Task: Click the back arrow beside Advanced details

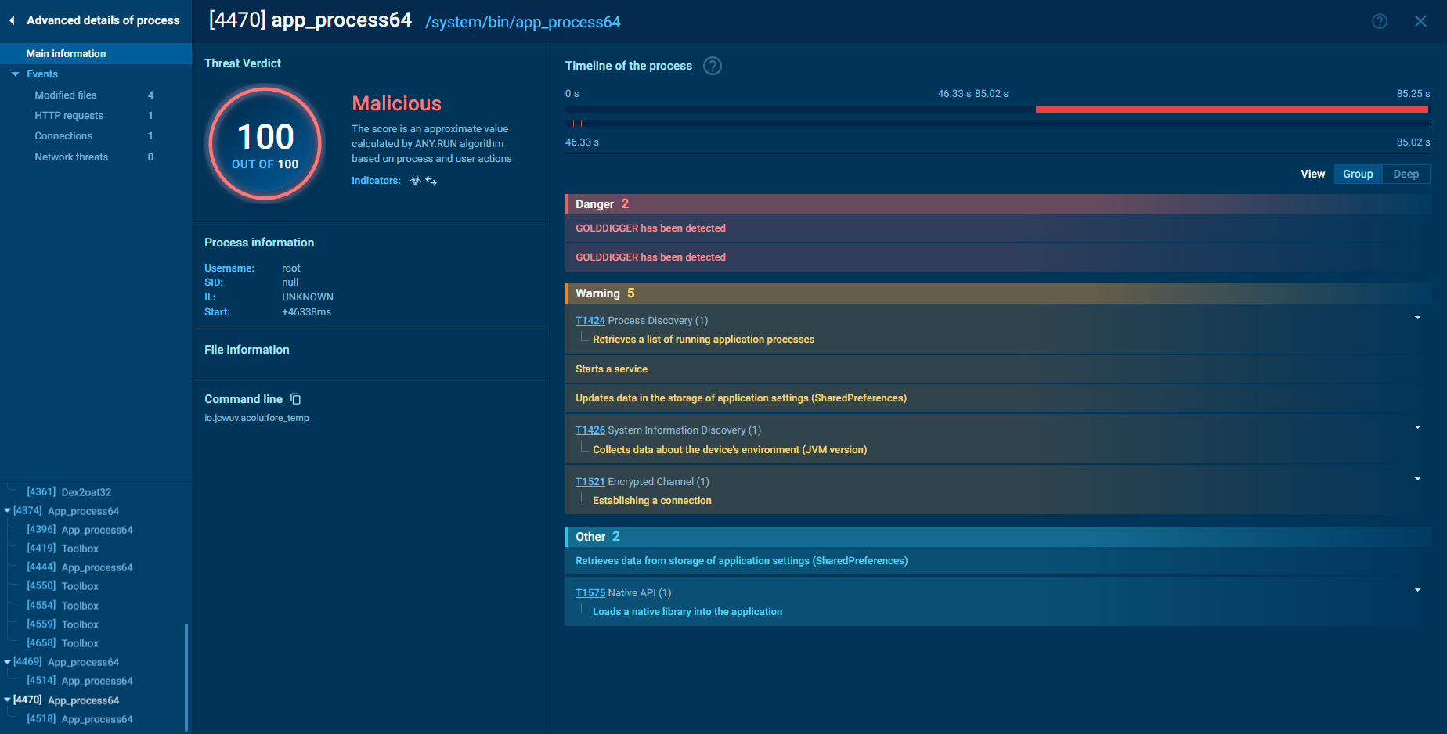Action: (12, 20)
